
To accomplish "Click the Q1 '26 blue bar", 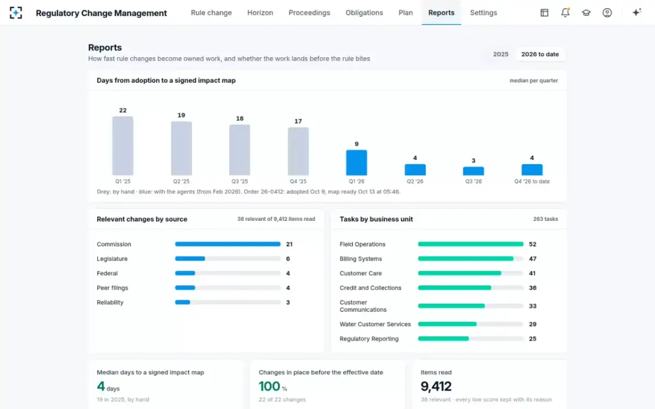I will pyautogui.click(x=356, y=163).
